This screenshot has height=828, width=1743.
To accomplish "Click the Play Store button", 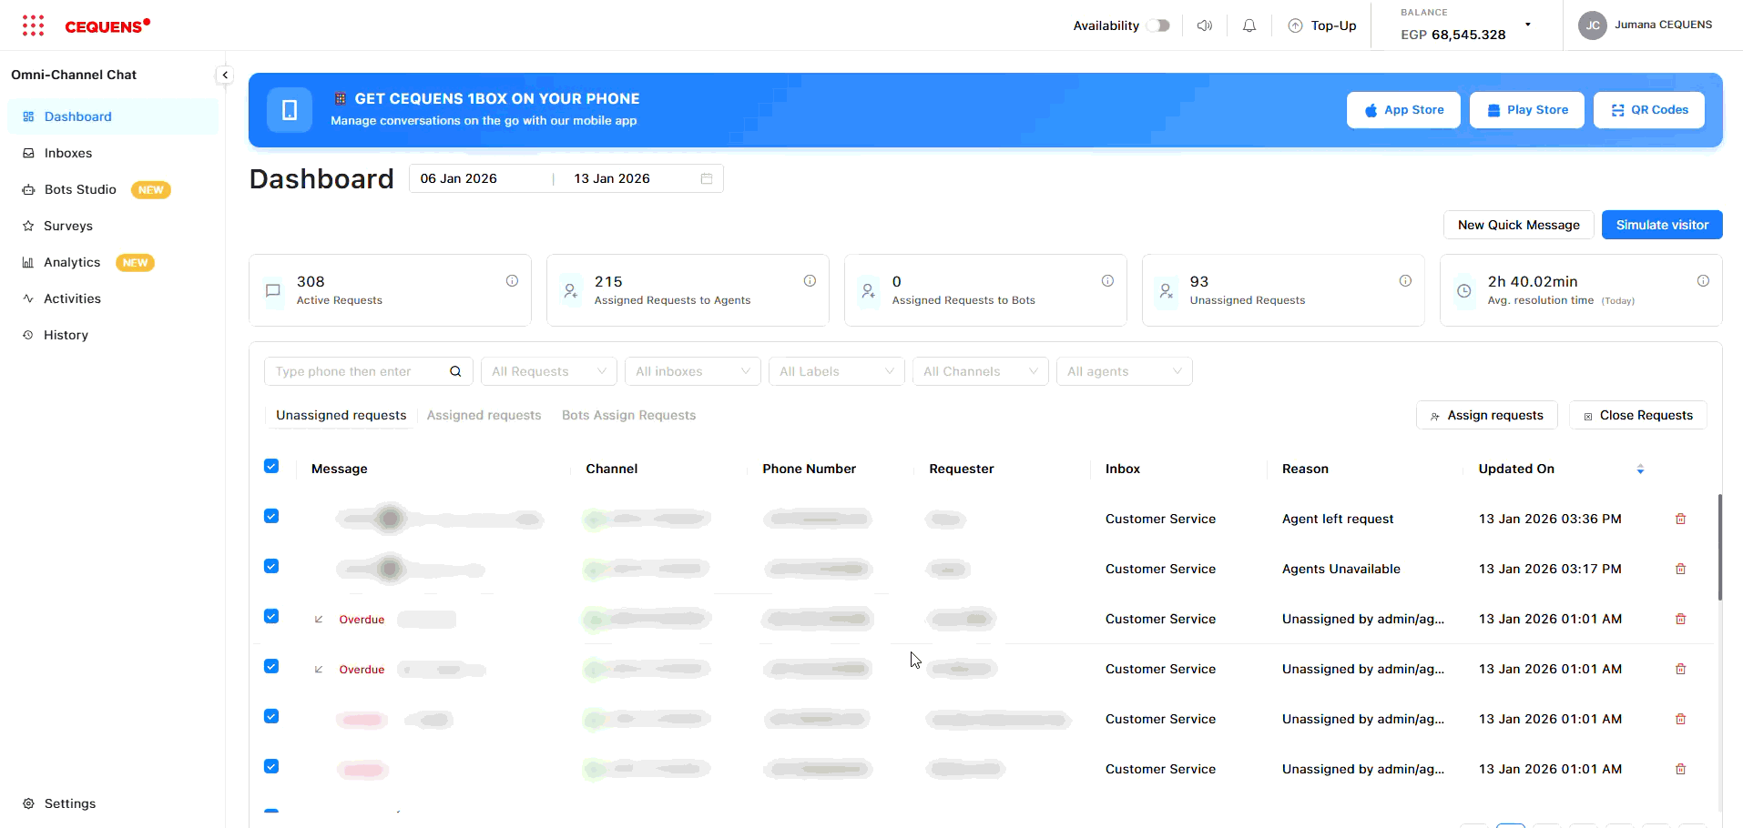I will 1527,110.
